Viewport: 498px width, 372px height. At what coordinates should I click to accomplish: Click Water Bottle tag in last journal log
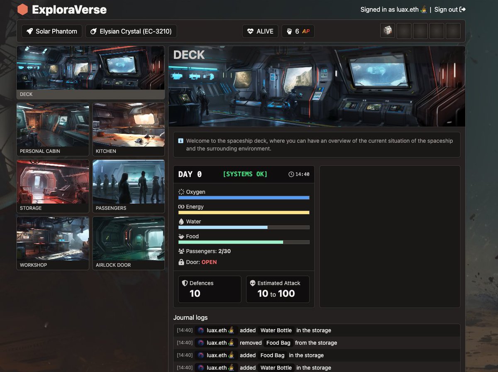point(276,368)
